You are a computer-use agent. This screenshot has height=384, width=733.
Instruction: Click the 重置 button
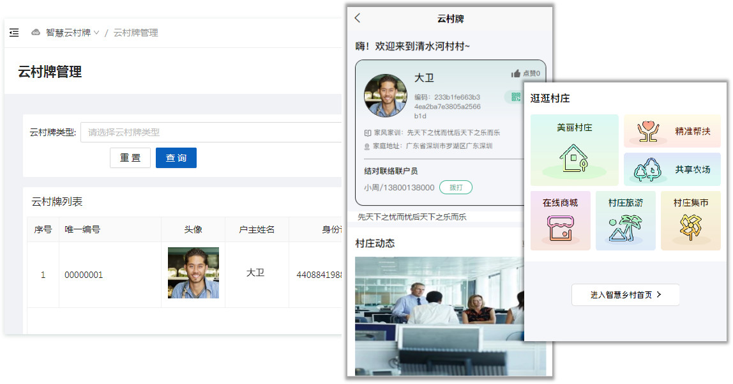[130, 158]
